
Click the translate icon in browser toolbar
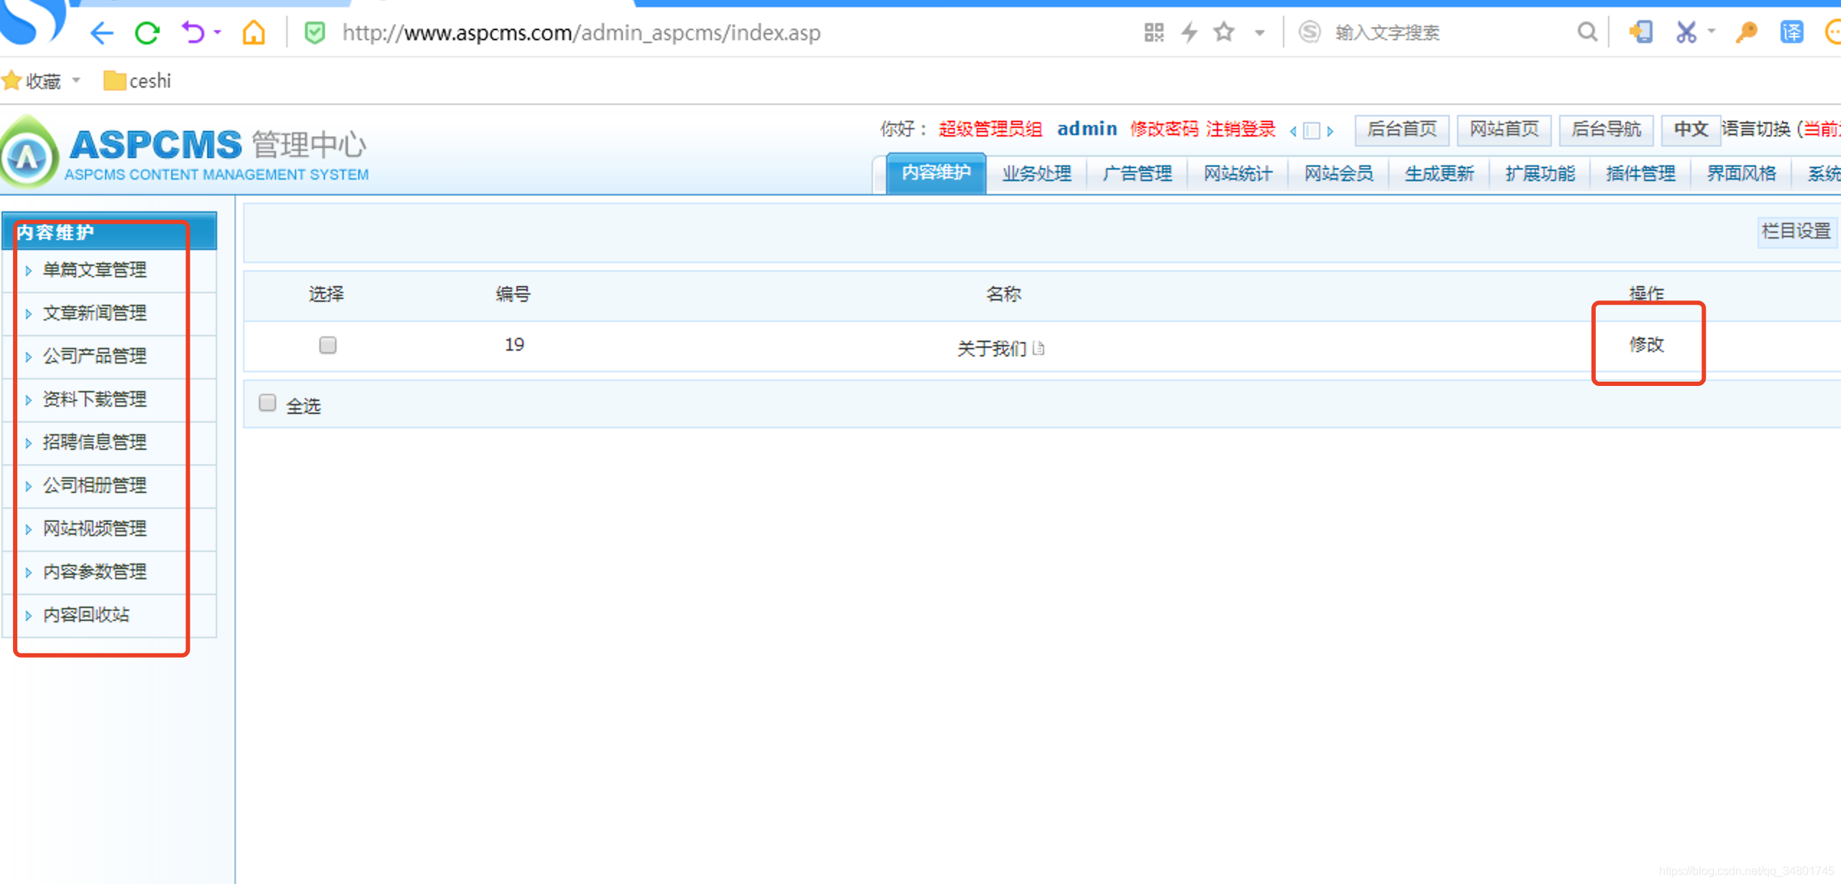(x=1791, y=32)
